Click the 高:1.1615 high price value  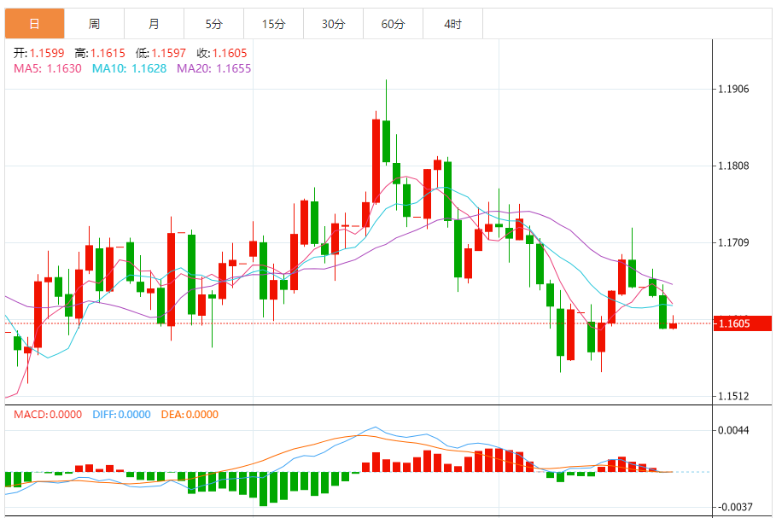click(100, 53)
